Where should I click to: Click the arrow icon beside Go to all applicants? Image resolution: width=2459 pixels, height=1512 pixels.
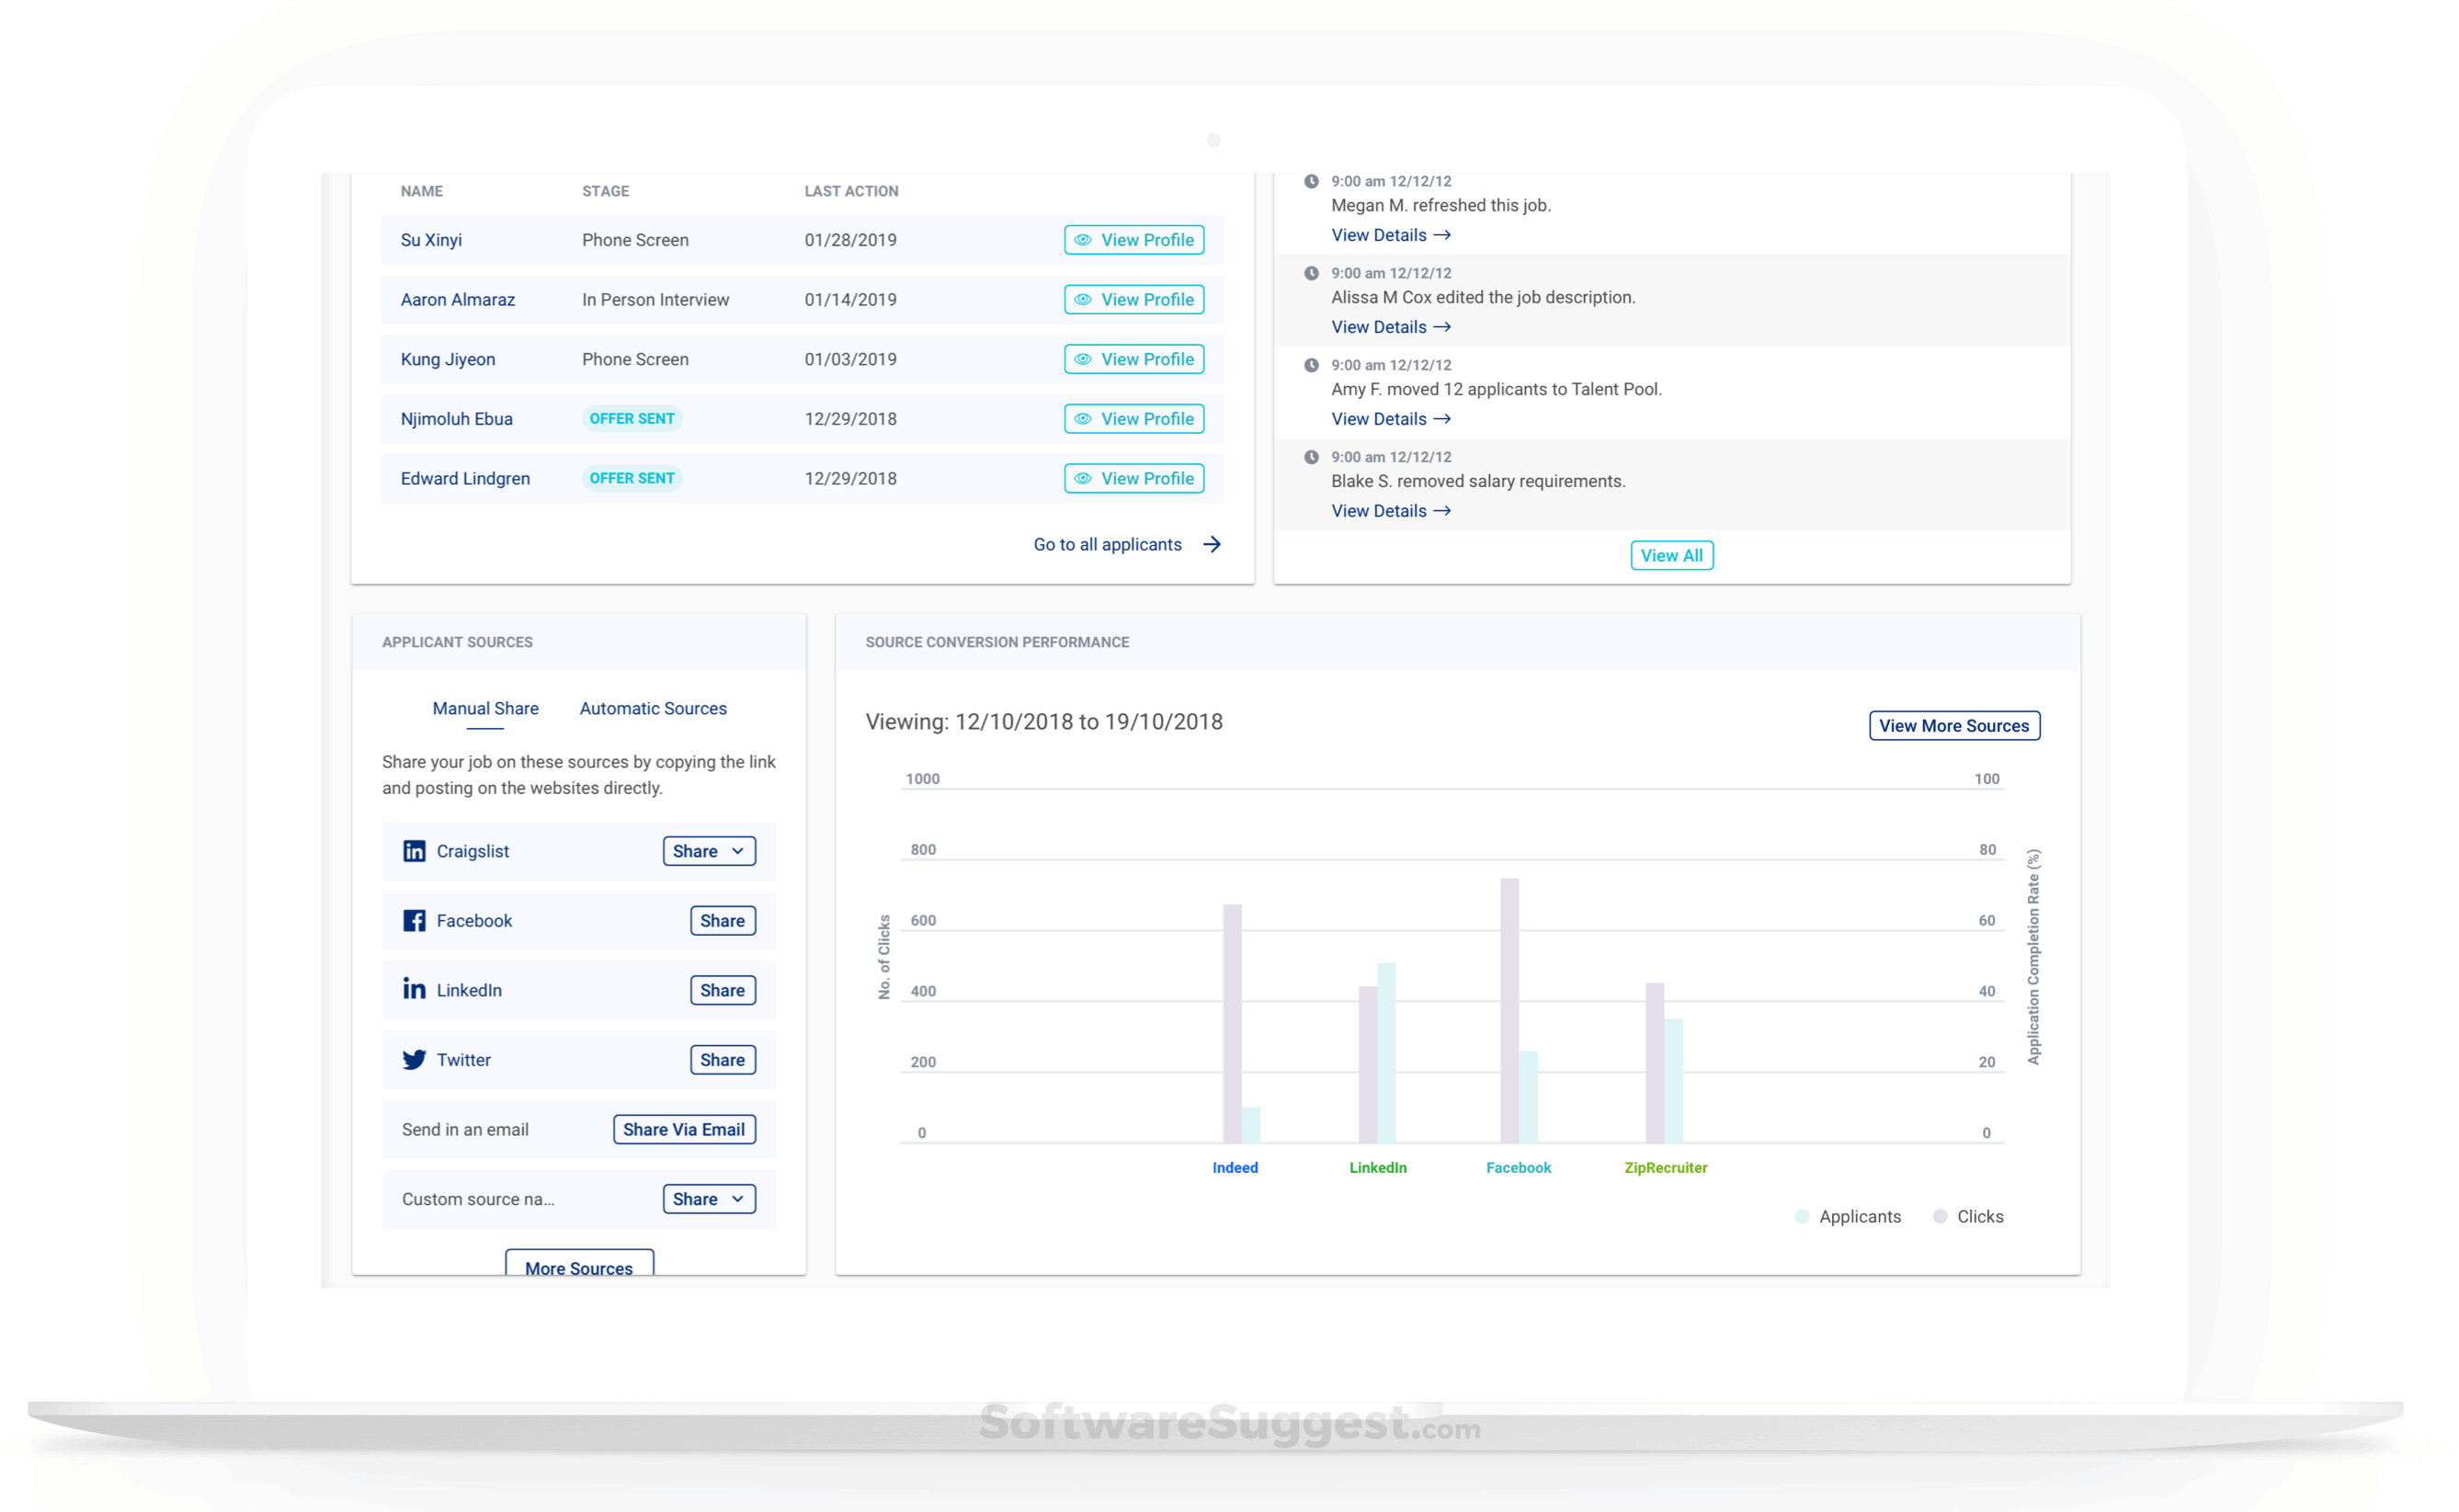pyautogui.click(x=1212, y=544)
